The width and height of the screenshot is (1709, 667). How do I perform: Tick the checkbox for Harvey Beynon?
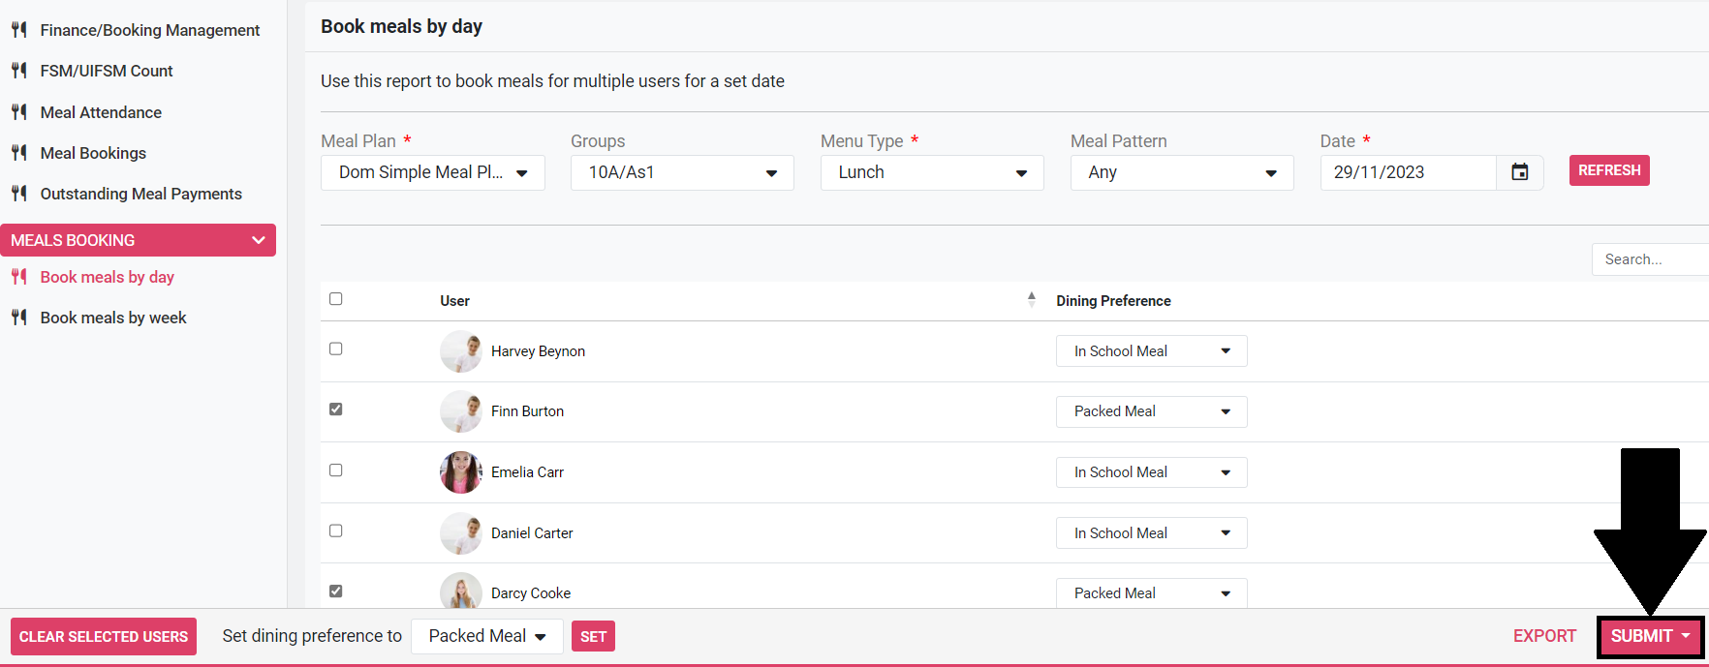tap(336, 349)
